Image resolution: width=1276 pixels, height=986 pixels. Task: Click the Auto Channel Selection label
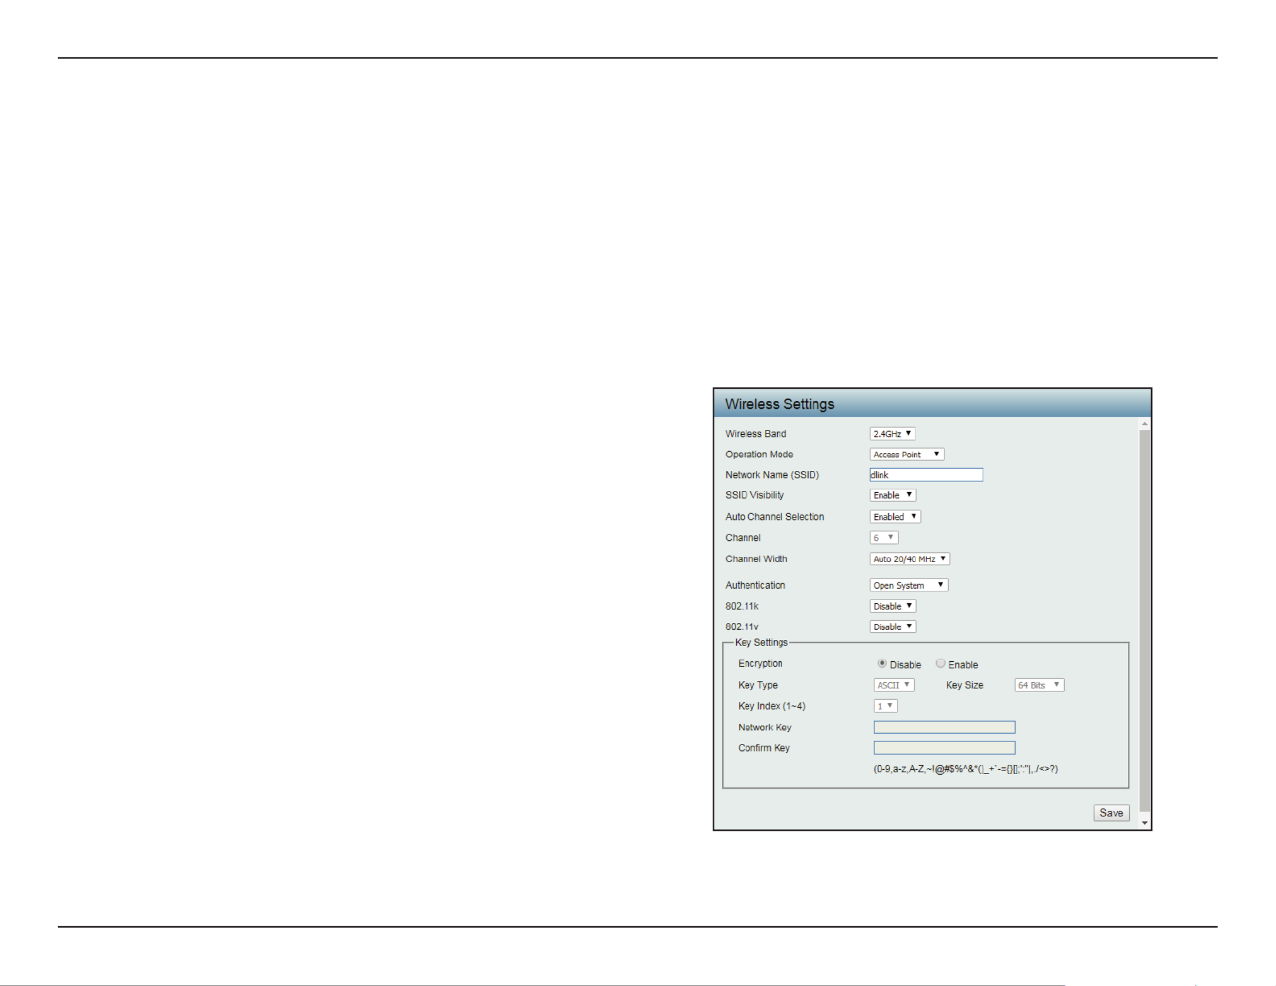(774, 517)
